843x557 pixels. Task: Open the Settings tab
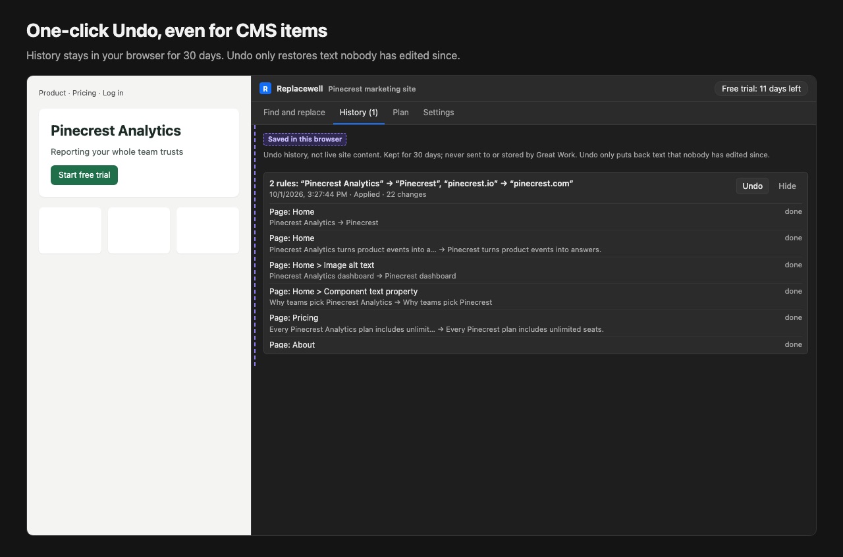click(439, 113)
